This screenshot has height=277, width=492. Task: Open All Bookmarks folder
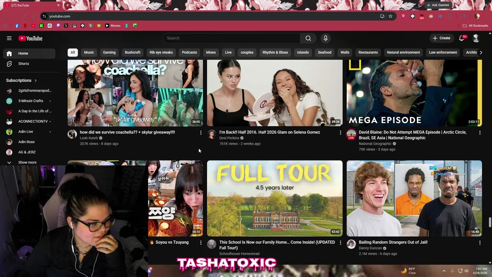click(475, 26)
